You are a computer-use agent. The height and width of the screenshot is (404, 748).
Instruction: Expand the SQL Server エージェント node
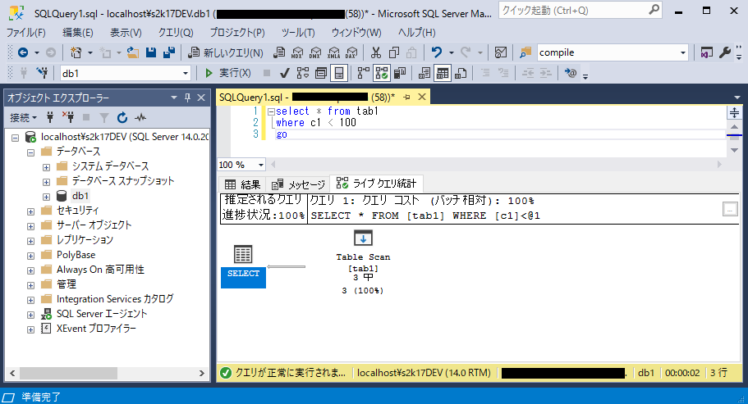[x=30, y=315]
